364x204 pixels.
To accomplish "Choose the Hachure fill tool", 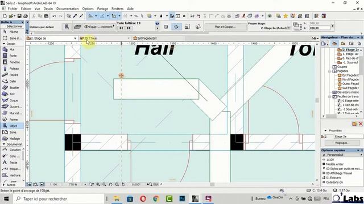I will pos(11,175).
